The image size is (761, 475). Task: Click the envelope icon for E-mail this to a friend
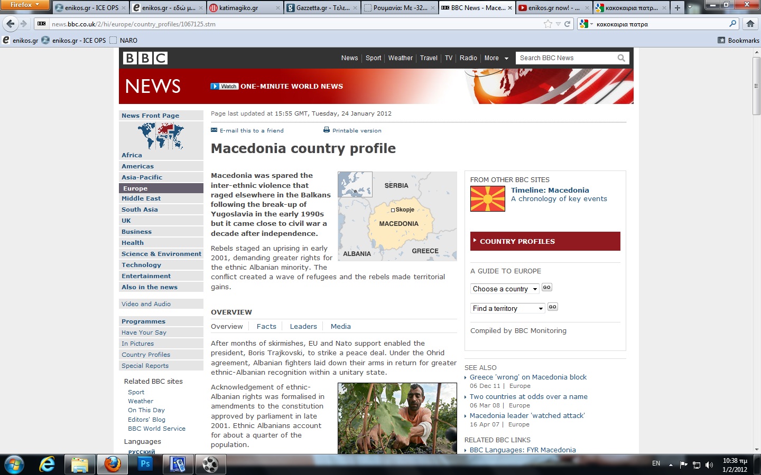click(214, 130)
